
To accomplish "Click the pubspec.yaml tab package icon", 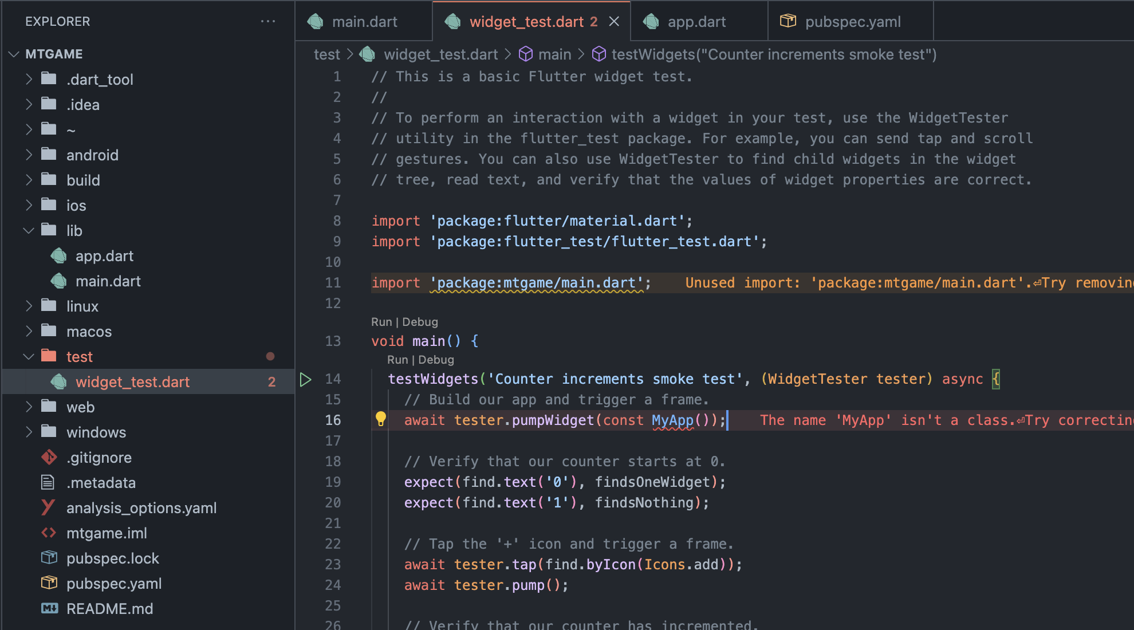I will [x=788, y=22].
